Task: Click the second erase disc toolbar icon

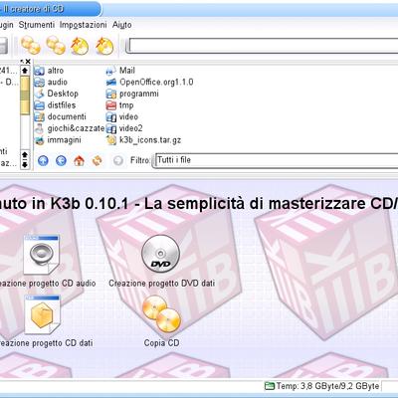Action: (x=104, y=46)
